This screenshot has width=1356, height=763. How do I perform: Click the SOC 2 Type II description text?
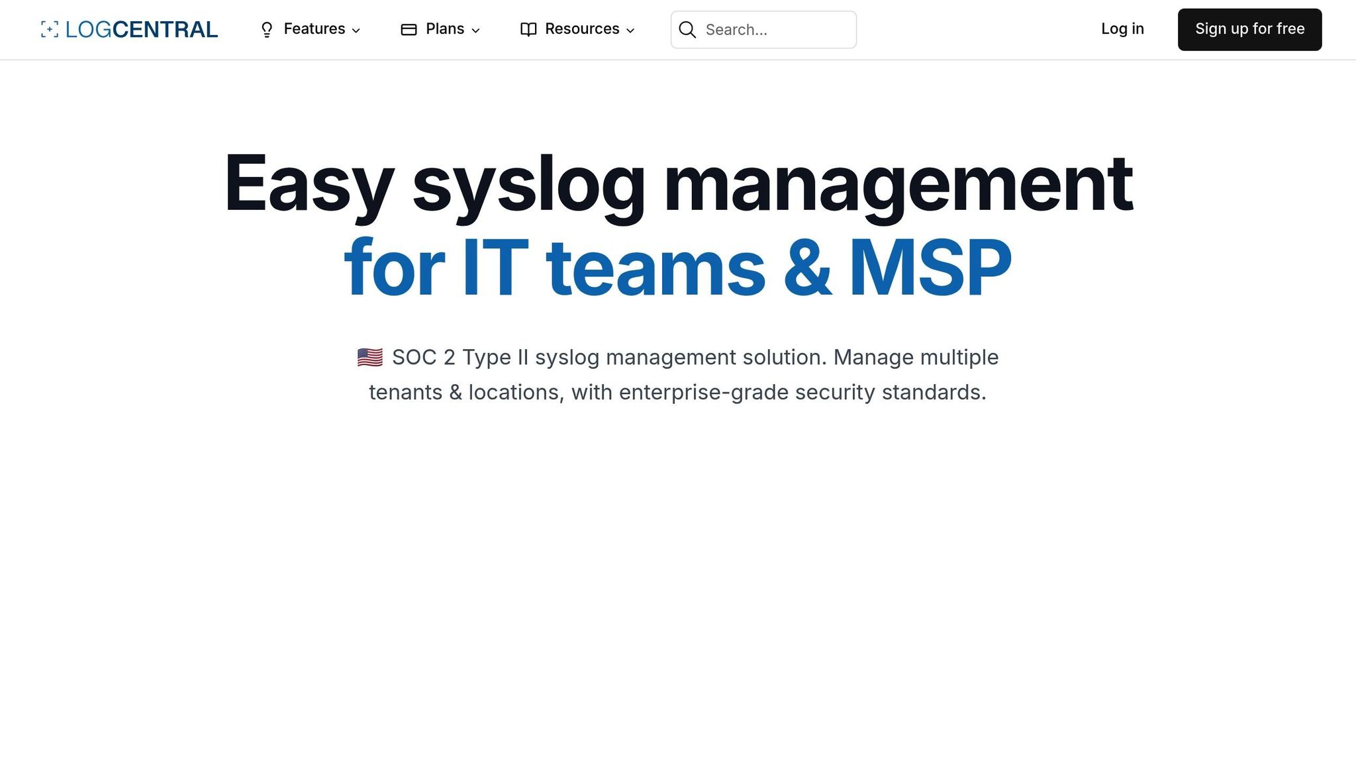[x=677, y=374]
